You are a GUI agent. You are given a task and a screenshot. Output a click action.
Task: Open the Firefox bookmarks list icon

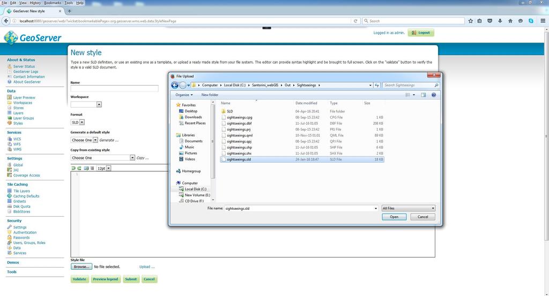coord(480,21)
